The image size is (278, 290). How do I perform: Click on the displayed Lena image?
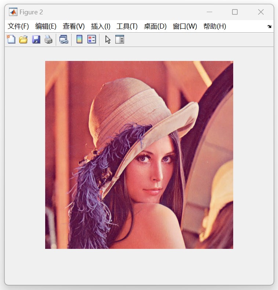pos(139,155)
